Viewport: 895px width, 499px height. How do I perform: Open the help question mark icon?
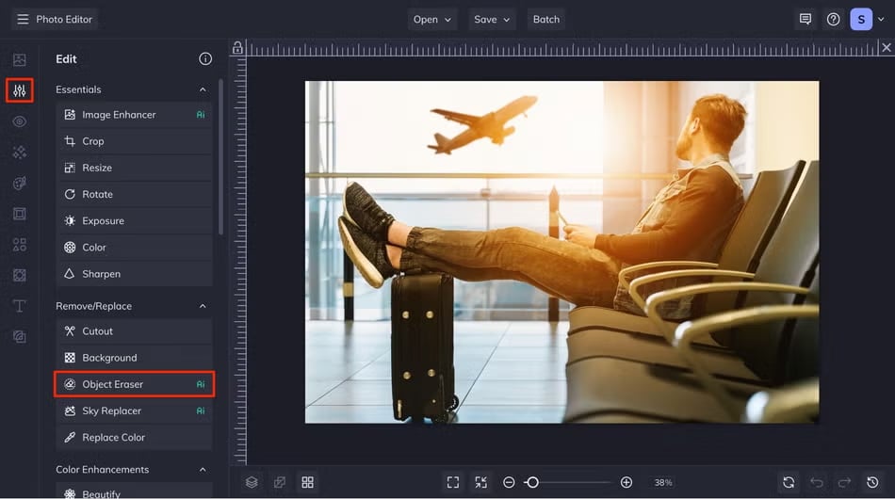833,19
